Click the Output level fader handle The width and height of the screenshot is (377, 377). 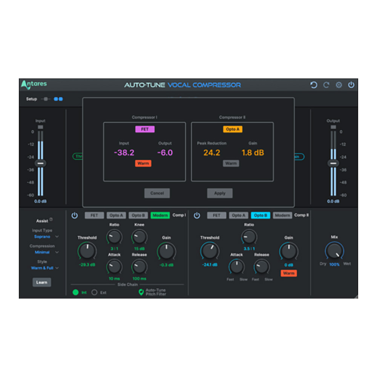coord(333,163)
